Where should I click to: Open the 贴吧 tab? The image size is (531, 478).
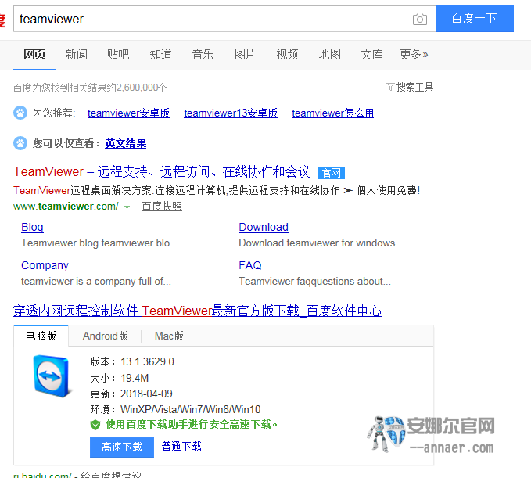[118, 54]
